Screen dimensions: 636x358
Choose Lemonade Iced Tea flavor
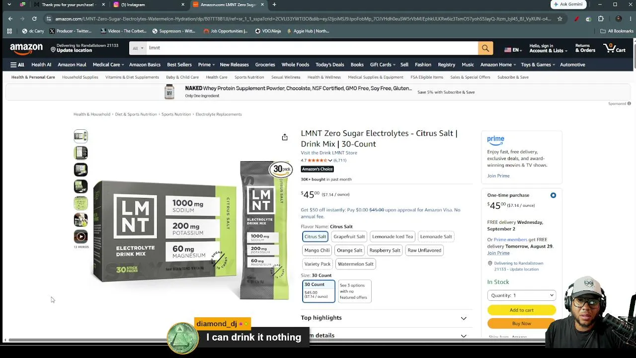coord(393,237)
